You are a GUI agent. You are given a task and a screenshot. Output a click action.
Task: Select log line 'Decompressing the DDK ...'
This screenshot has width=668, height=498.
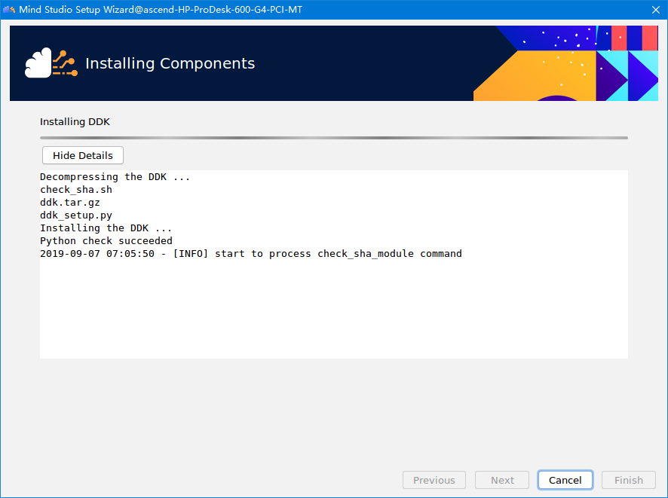tap(115, 176)
